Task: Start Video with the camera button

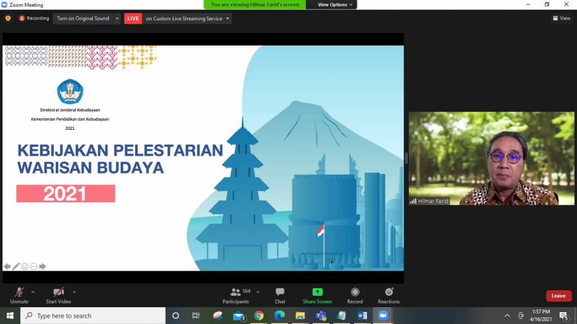Action: click(58, 292)
